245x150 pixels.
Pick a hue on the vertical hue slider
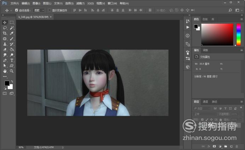coord(239,35)
